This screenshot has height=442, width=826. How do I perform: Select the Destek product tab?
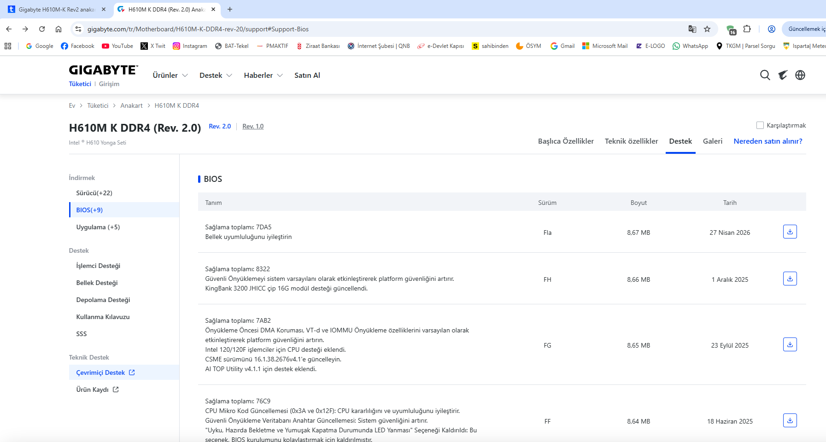tap(680, 141)
